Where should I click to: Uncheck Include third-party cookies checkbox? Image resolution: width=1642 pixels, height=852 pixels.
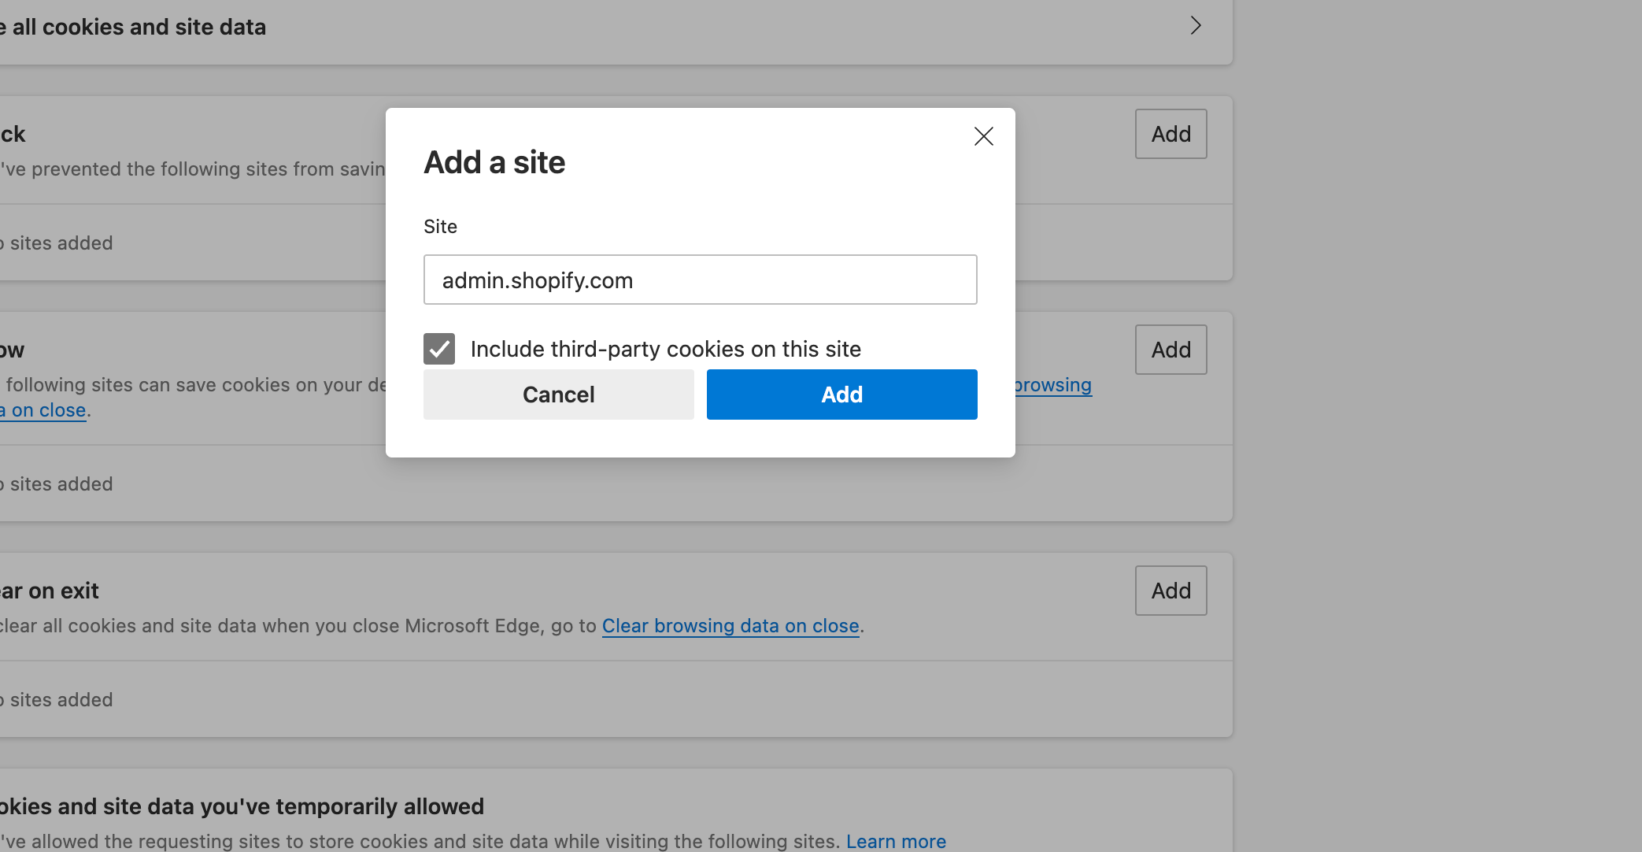[439, 349]
